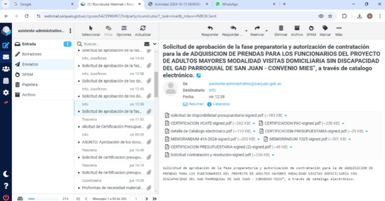Open the contacts icon in sidebar
Image resolution: width=385 pixels, height=201 pixels.
(6, 69)
